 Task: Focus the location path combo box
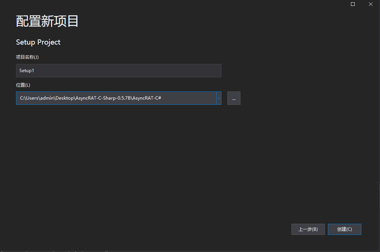coord(186,98)
